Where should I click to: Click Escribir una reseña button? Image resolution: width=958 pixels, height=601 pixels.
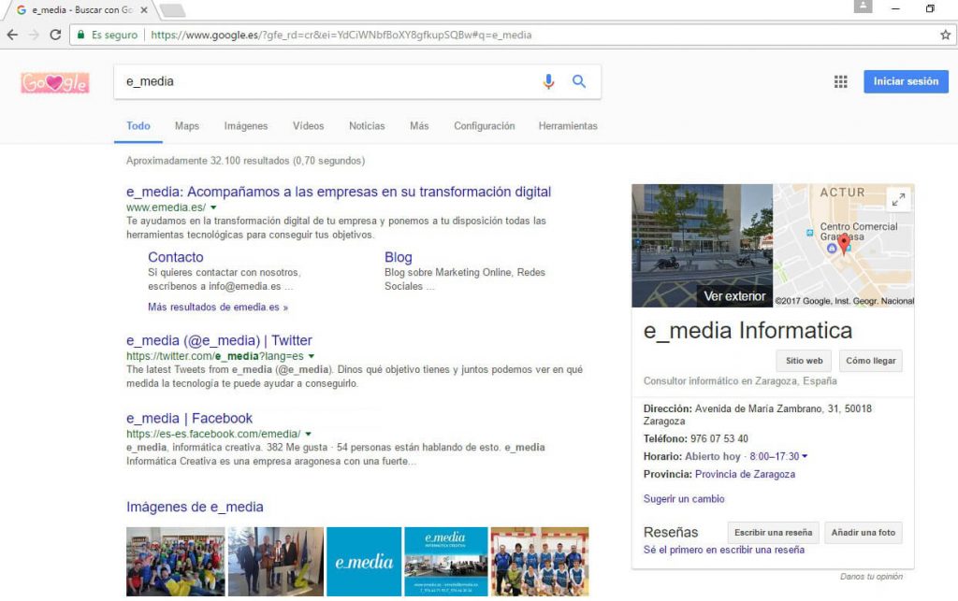(773, 533)
